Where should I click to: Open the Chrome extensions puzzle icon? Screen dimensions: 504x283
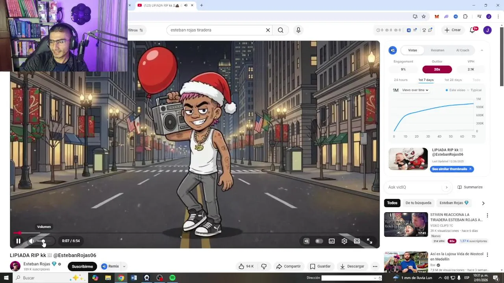click(x=465, y=17)
